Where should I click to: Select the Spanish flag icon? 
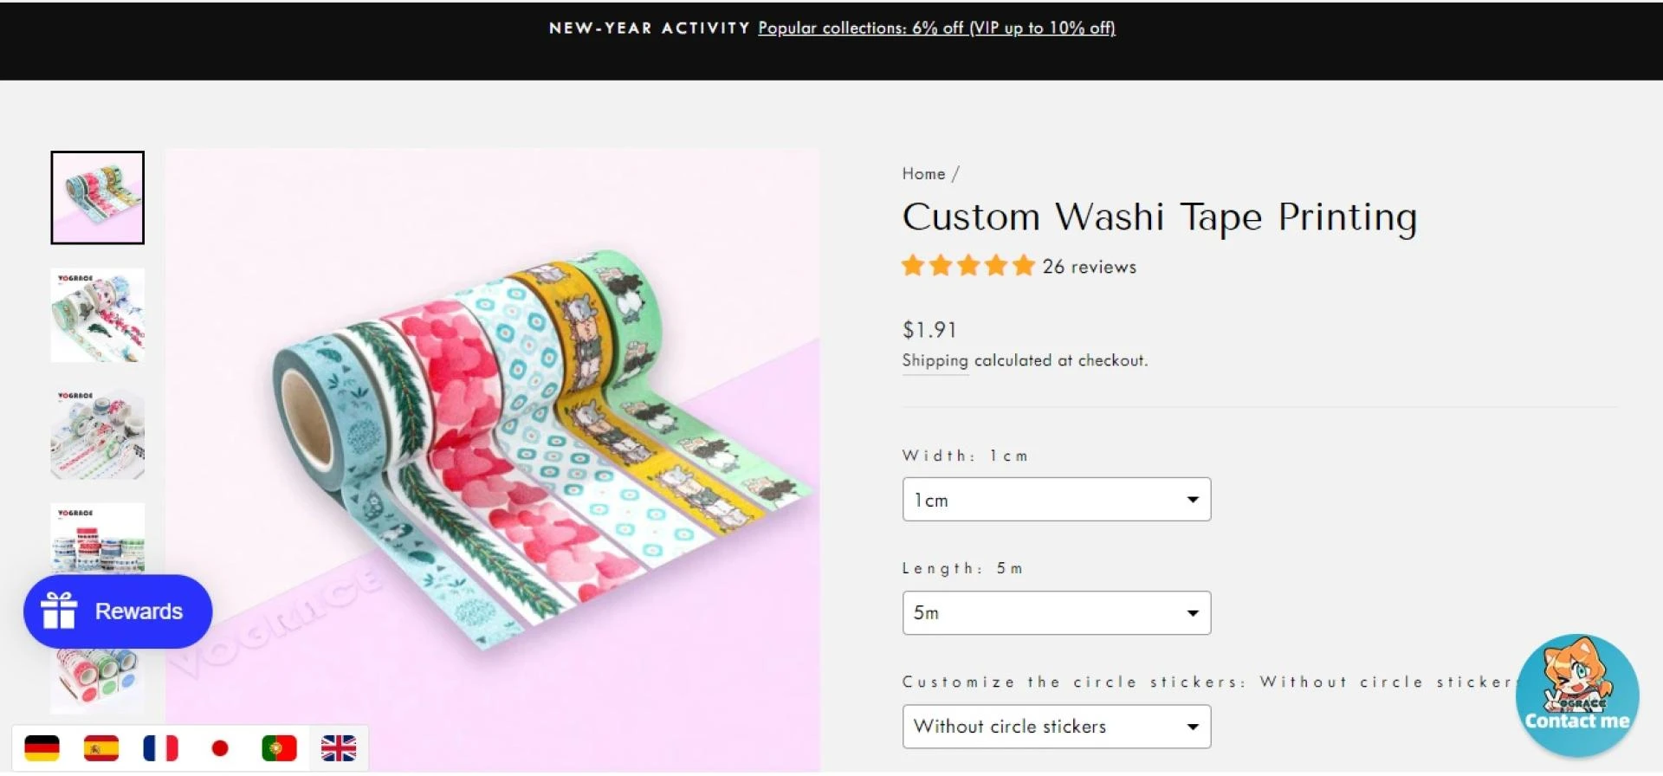tap(101, 747)
